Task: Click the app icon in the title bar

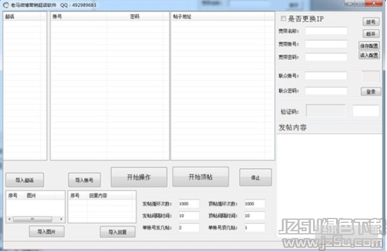Action: coord(6,5)
